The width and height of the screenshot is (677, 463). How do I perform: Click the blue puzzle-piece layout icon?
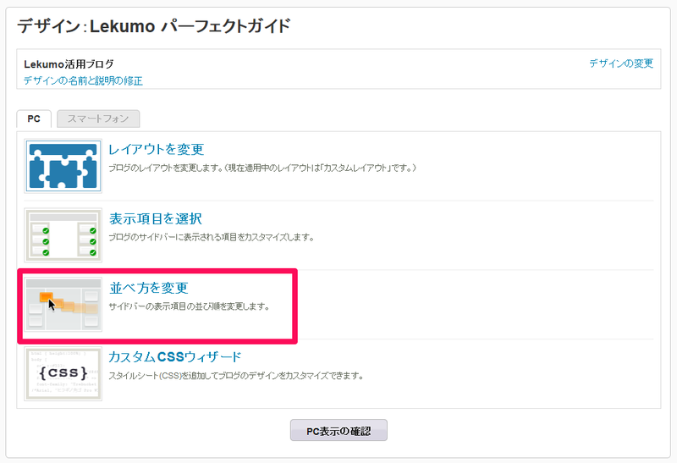63,166
